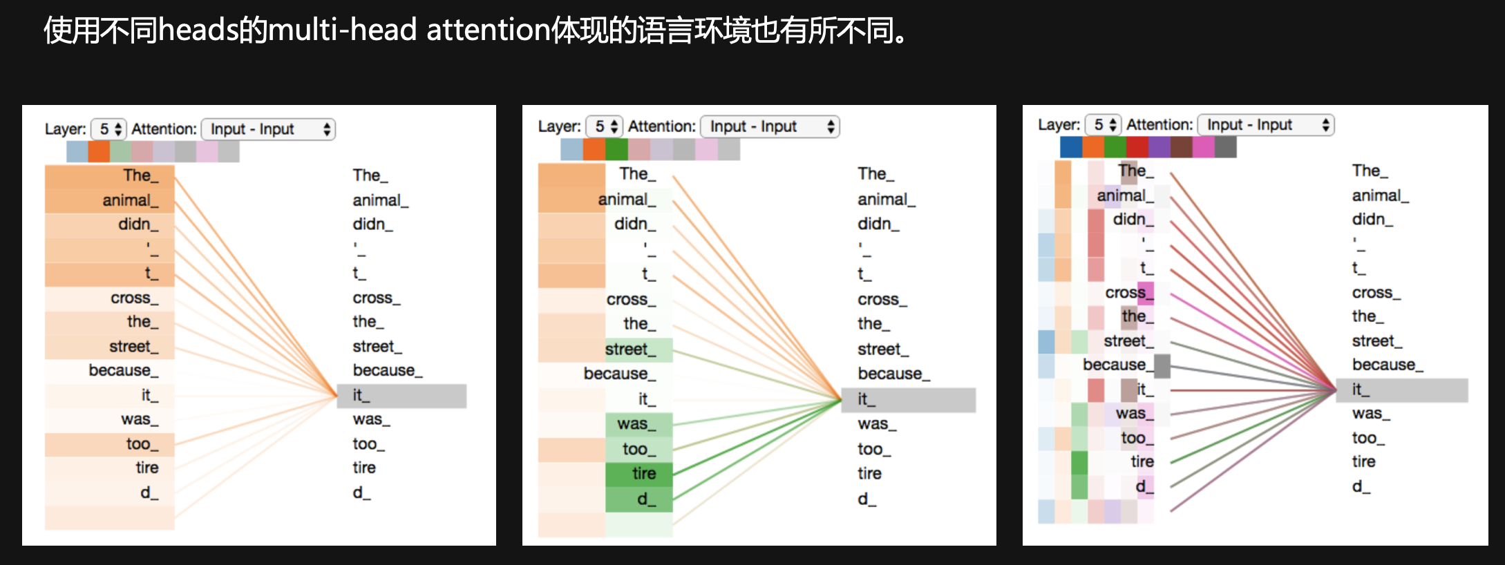The height and width of the screenshot is (565, 1505).
Task: Open the Attention dropdown in the left panel
Action: pyautogui.click(x=268, y=129)
